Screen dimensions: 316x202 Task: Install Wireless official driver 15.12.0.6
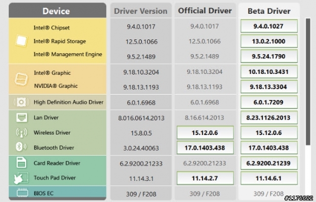[x=205, y=133]
